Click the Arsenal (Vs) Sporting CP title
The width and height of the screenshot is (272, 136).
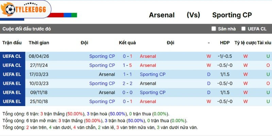click(x=200, y=15)
